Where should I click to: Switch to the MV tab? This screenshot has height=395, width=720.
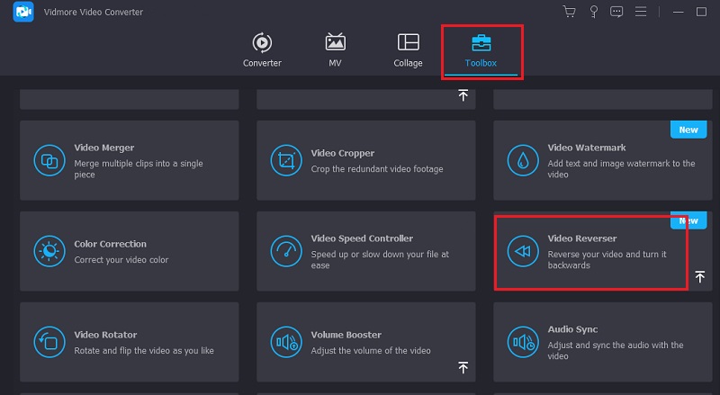point(335,50)
